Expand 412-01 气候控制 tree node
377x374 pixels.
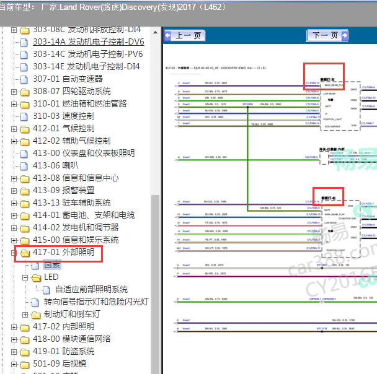[x=14, y=129]
